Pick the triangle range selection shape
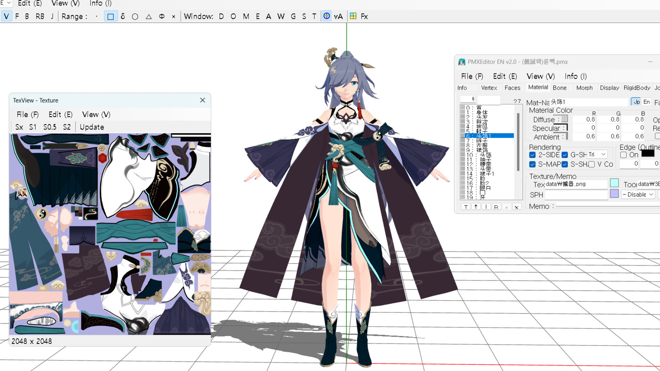This screenshot has width=660, height=371. point(149,17)
